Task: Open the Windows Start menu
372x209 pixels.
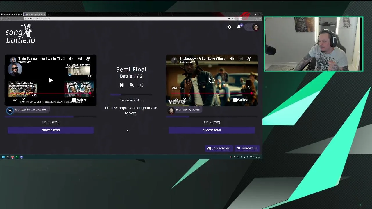Action: (3, 157)
